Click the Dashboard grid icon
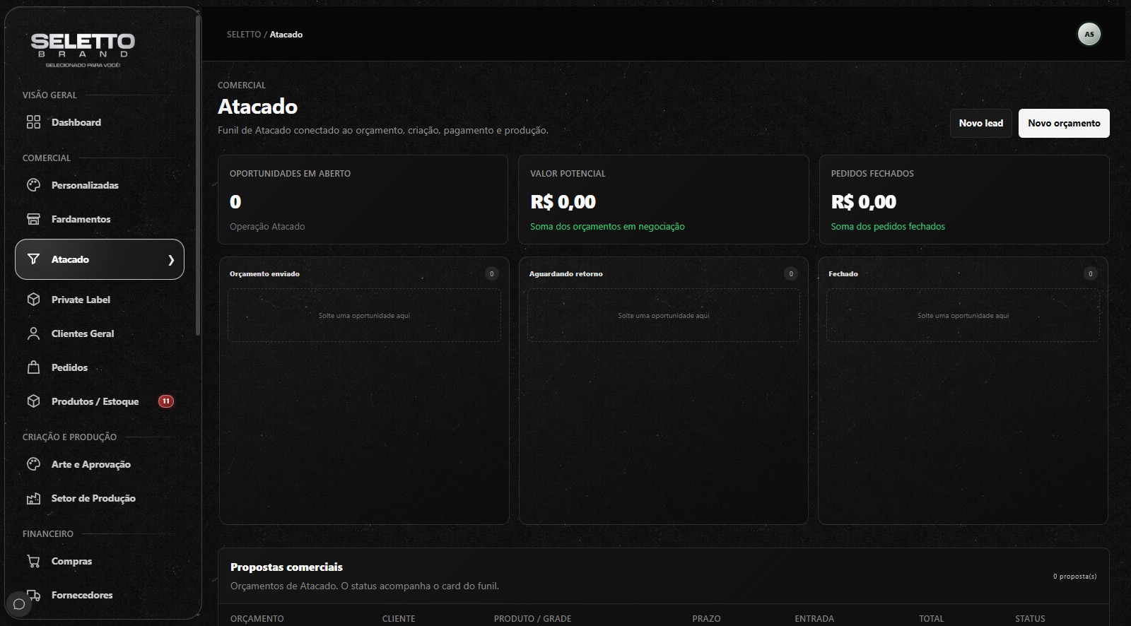The height and width of the screenshot is (626, 1131). pyautogui.click(x=33, y=122)
